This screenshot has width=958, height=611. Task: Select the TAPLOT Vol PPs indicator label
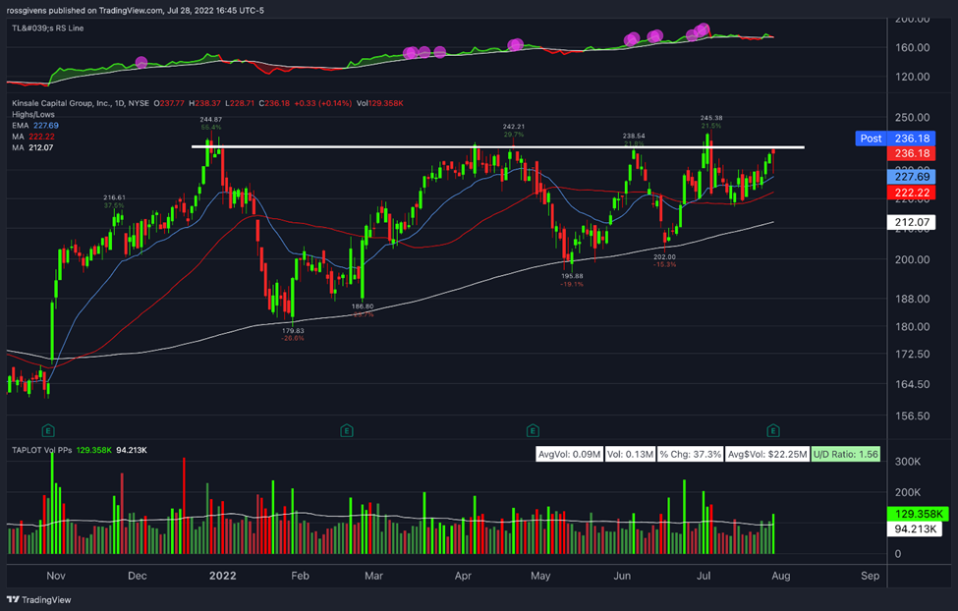[x=41, y=450]
